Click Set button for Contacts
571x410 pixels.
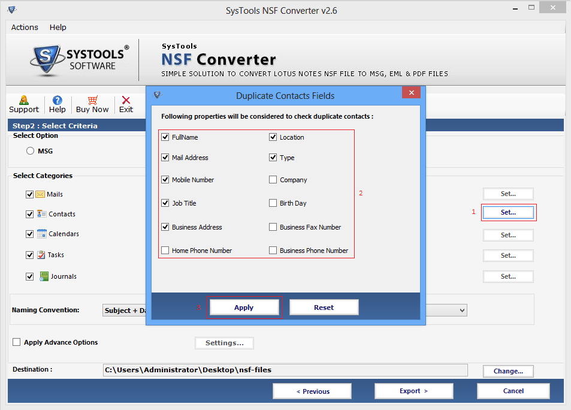[x=508, y=212]
